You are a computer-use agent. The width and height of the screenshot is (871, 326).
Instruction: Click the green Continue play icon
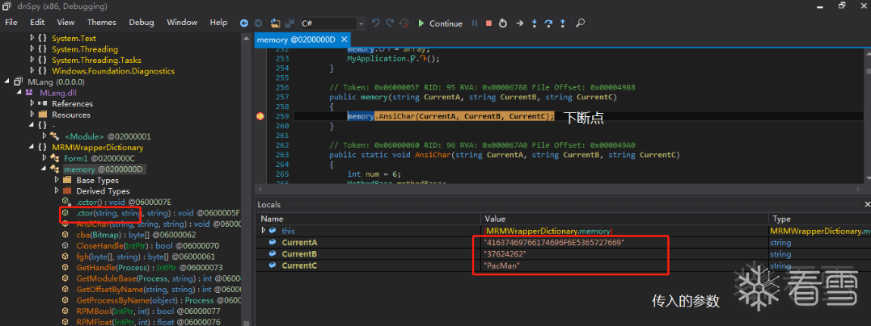point(421,23)
